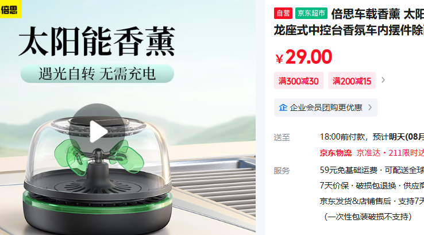The image size is (424, 235).
Task: Click the green 京东超市 badge
Action: [311, 13]
